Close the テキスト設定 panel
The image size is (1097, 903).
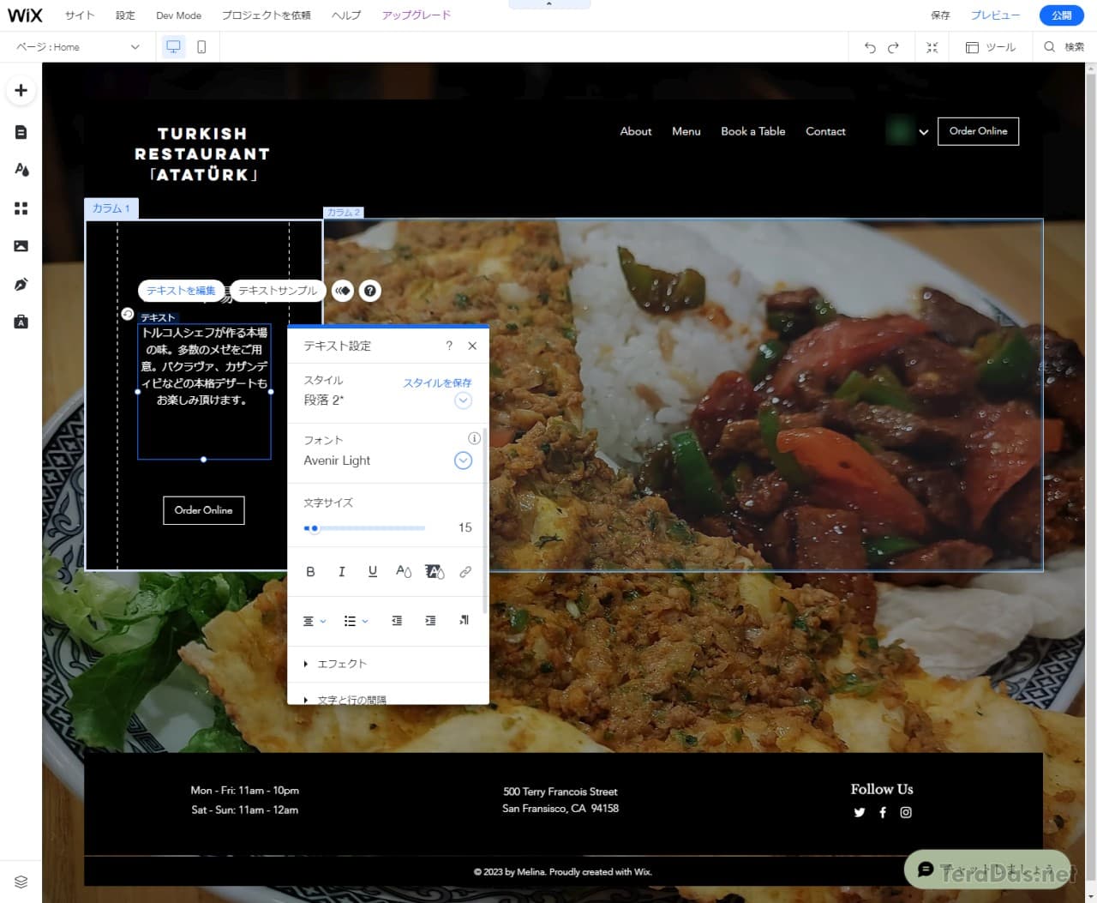point(472,346)
